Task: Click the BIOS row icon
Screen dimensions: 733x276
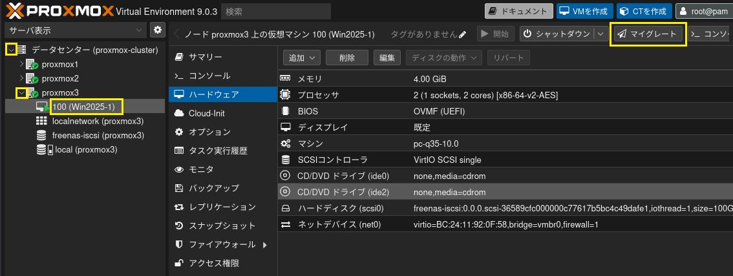Action: [x=285, y=111]
